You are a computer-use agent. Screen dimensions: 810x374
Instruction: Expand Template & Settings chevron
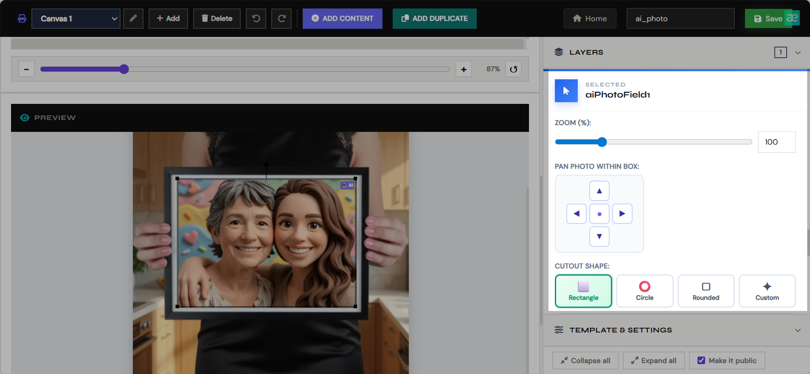(x=798, y=330)
